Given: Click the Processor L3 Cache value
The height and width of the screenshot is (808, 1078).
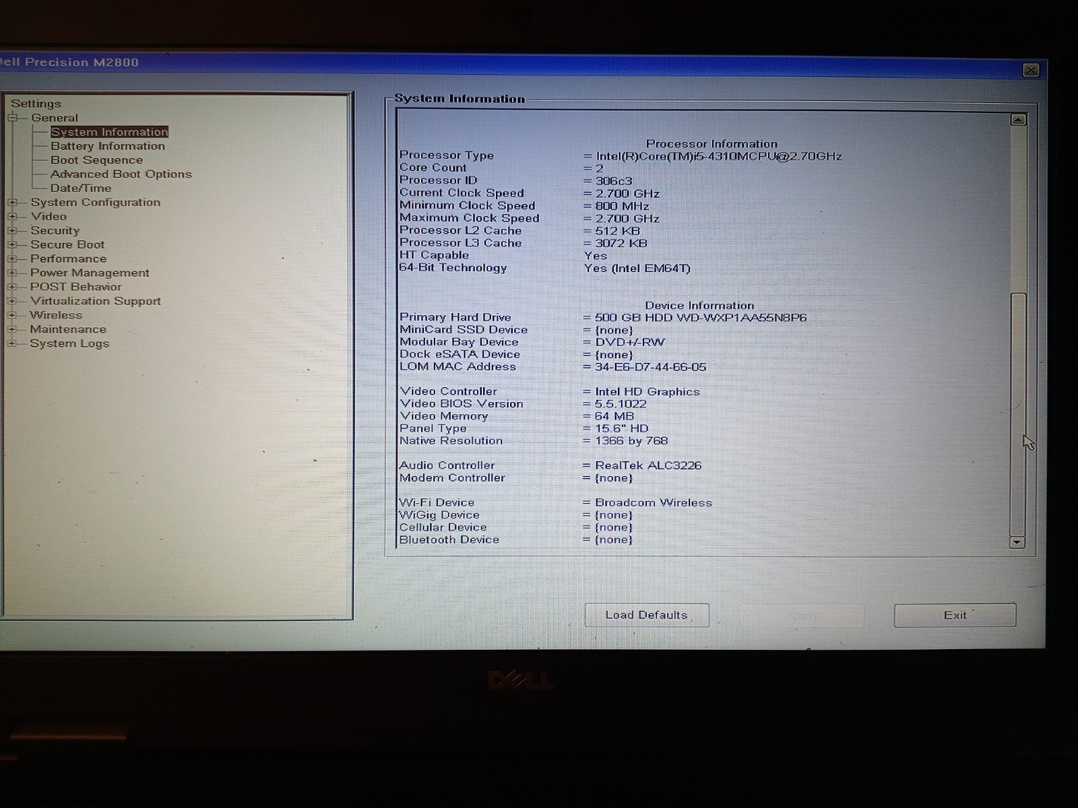Looking at the screenshot, I should pos(621,243).
